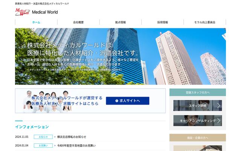Click the circle arrow icon on 求人サイトへ
241x151 pixels.
117,101
